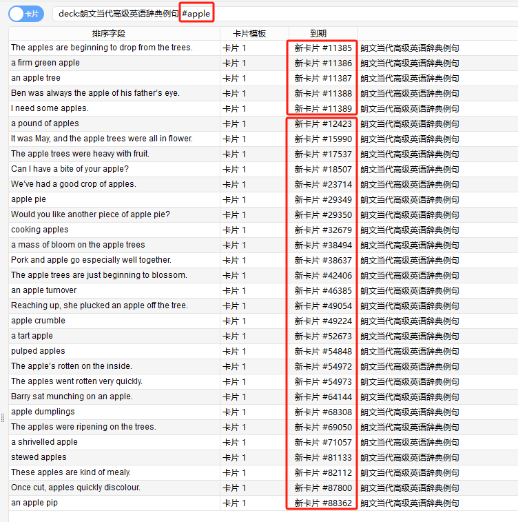The width and height of the screenshot is (518, 522).
Task: Select row 'a mass of bloom on the apple trees'
Action: [263, 245]
